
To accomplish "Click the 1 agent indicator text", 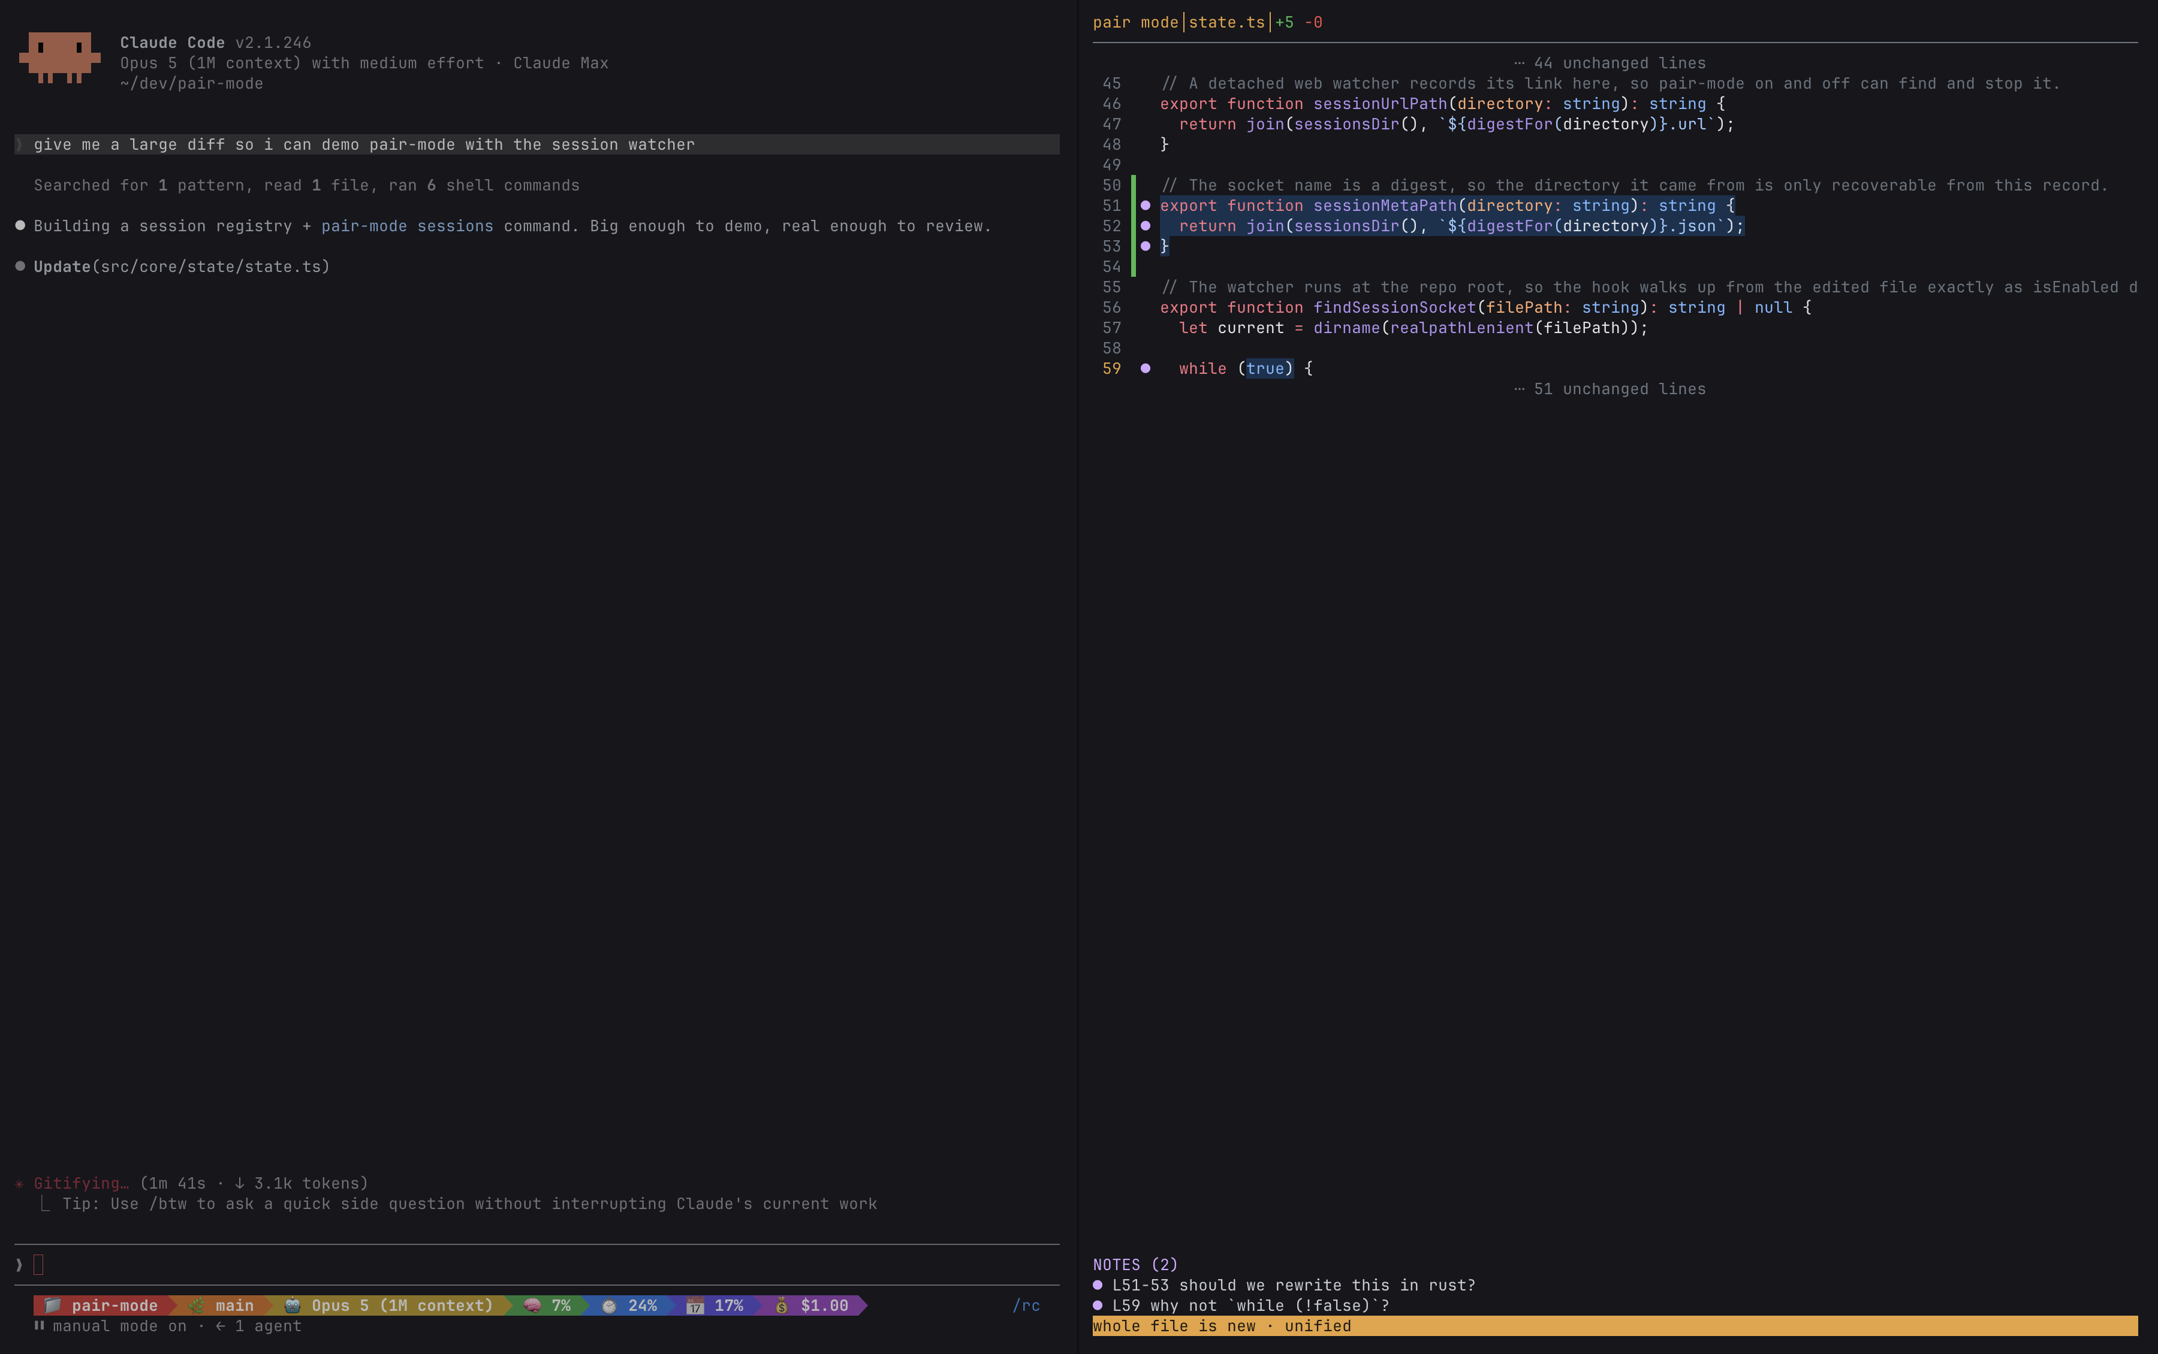I will coord(268,1326).
